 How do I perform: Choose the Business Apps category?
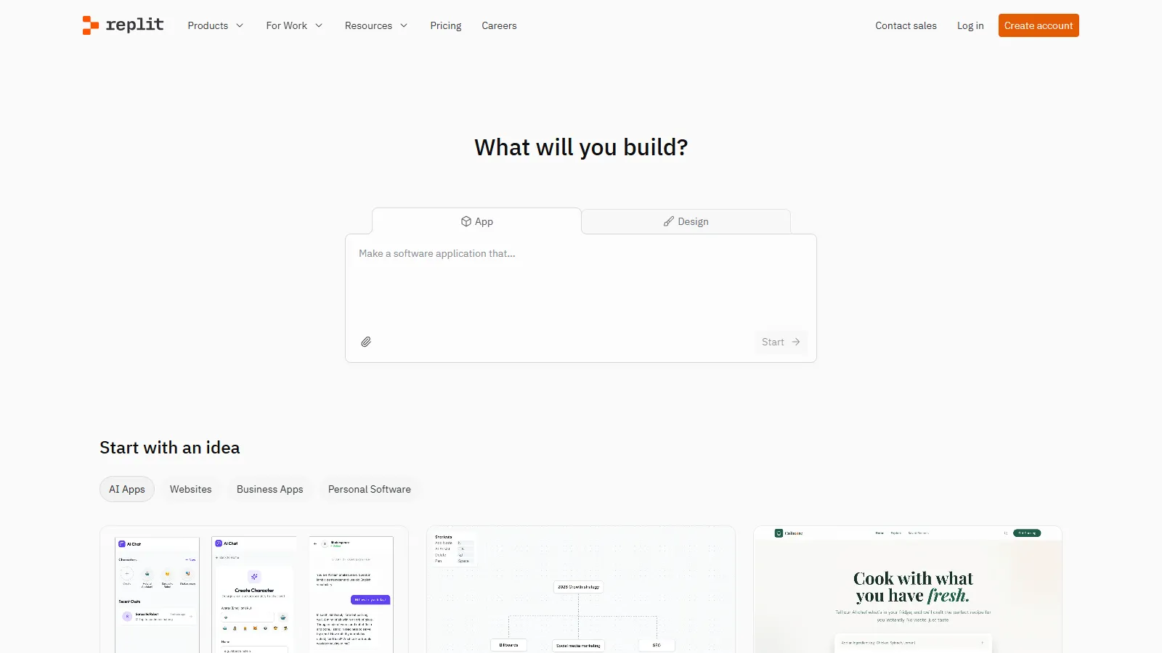269,489
